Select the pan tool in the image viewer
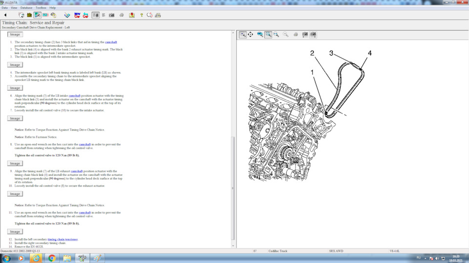This screenshot has height=263, width=469. coord(251,35)
